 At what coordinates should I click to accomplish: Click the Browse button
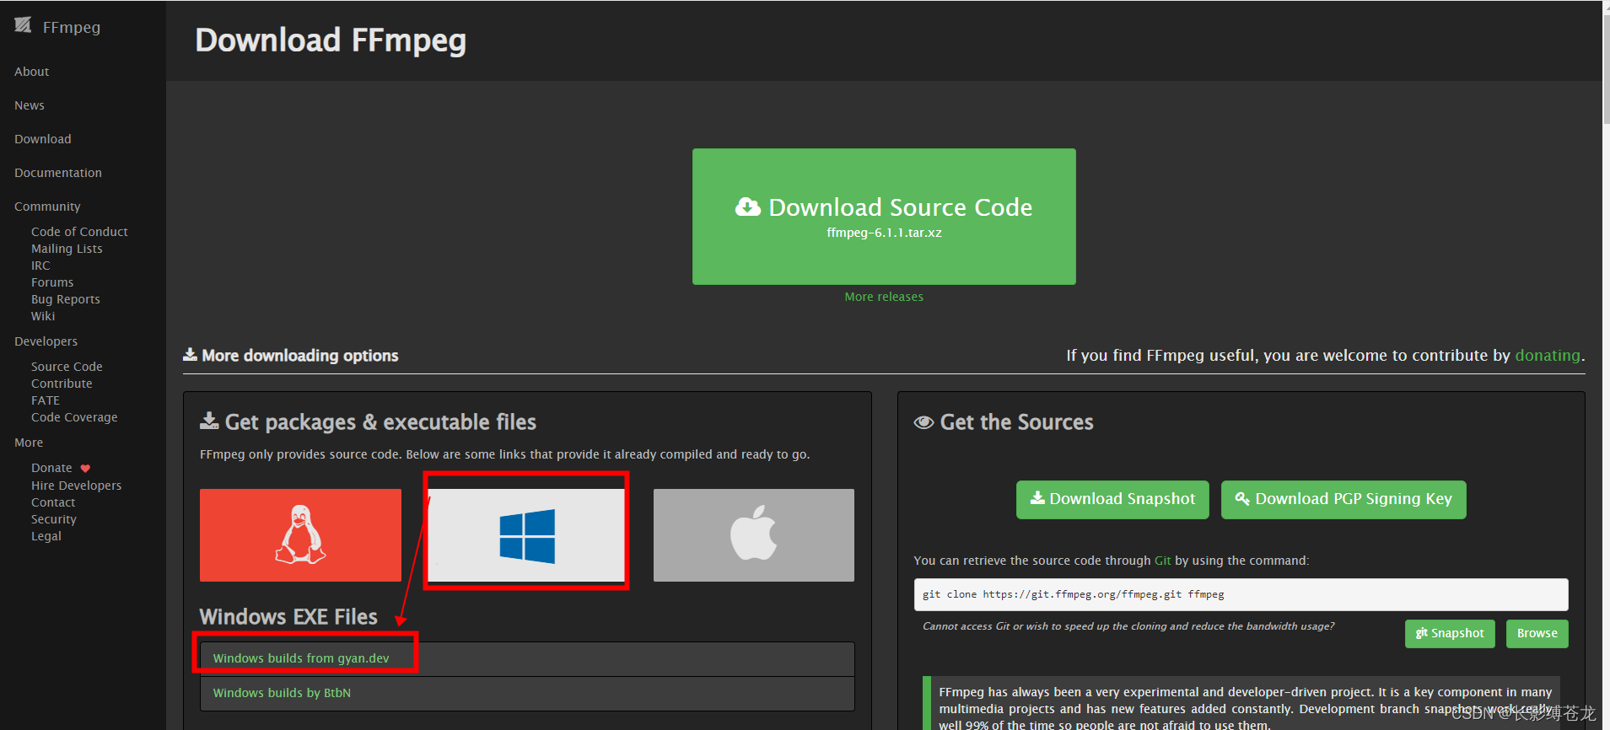(1537, 634)
